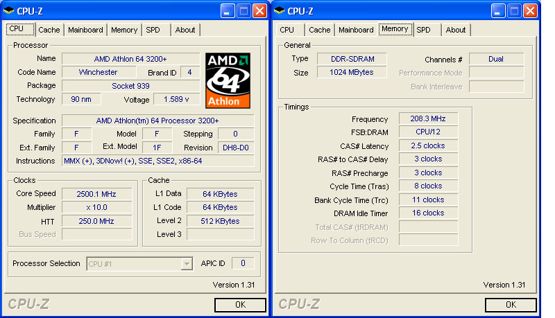Viewport: 555px width, 318px height.
Task: Close the right CPU-Z window showing Memory
Action: tap(529, 10)
